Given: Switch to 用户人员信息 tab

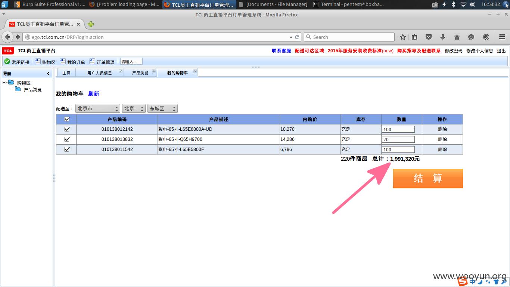Looking at the screenshot, I should (99, 73).
